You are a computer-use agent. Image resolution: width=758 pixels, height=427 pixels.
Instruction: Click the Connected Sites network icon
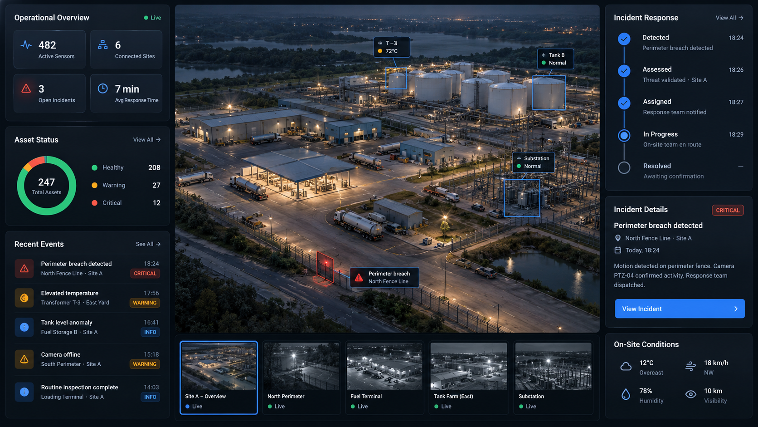coord(103,44)
